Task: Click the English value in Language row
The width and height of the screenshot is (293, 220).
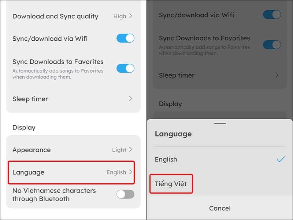Action: [116, 172]
